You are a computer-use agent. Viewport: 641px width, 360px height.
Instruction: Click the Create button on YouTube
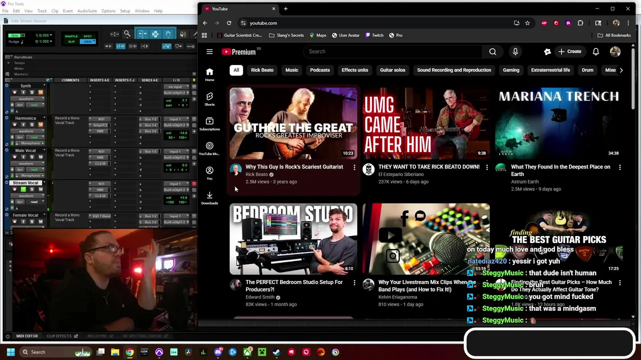click(570, 51)
